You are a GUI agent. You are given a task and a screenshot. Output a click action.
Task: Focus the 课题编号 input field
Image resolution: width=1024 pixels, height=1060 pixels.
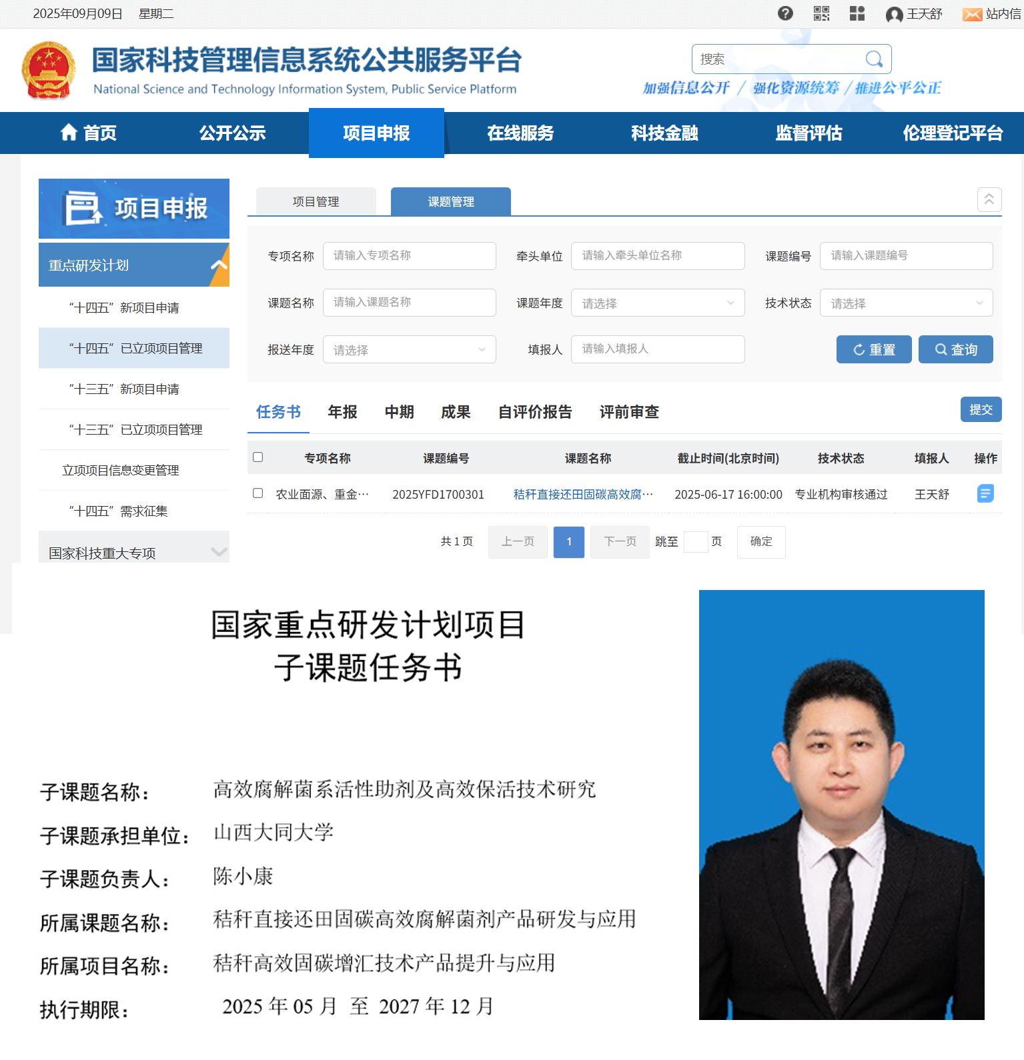tap(906, 256)
